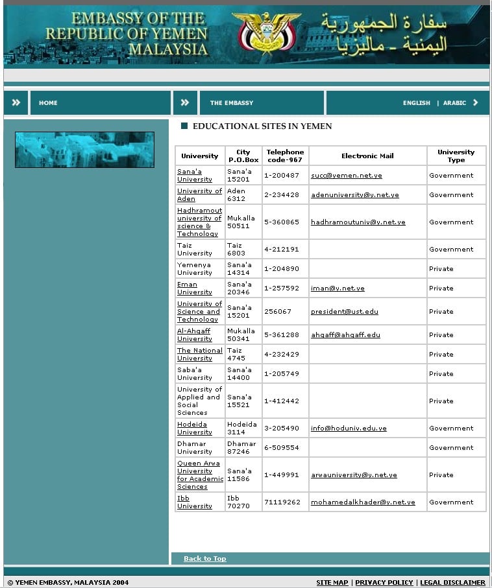Open the Ibb University link
492x588 pixels.
(195, 502)
